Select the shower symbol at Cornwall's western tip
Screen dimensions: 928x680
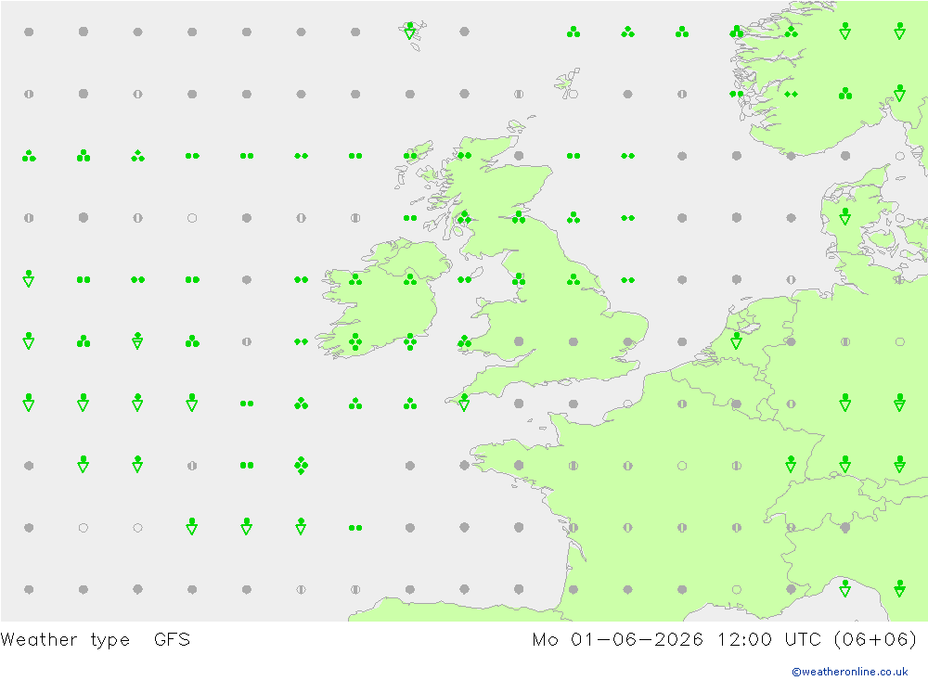click(x=464, y=403)
